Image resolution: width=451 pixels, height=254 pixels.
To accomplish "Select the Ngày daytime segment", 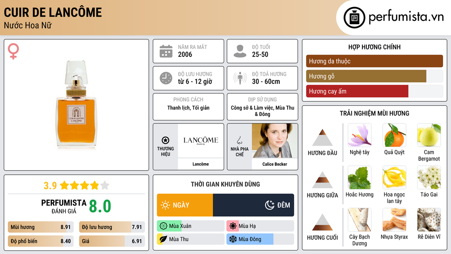I will tap(185, 205).
